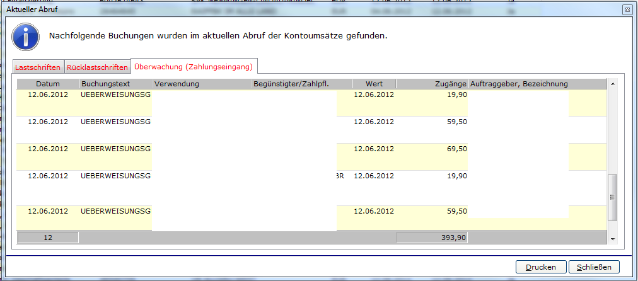This screenshot has height=281, width=638.
Task: Sort by the Buchungstext column header
Action: click(116, 84)
